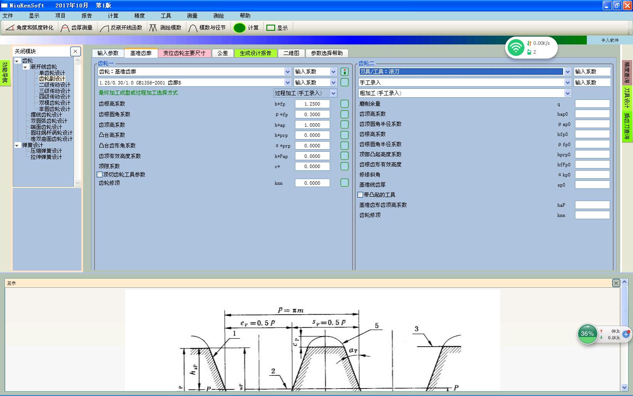633x396 pixels.
Task: Click the navigation tree scroll up arrow
Action: click(x=78, y=61)
